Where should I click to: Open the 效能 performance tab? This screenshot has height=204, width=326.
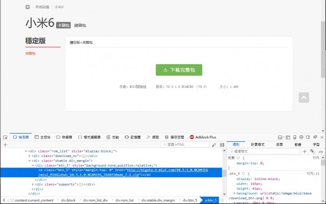click(x=112, y=137)
